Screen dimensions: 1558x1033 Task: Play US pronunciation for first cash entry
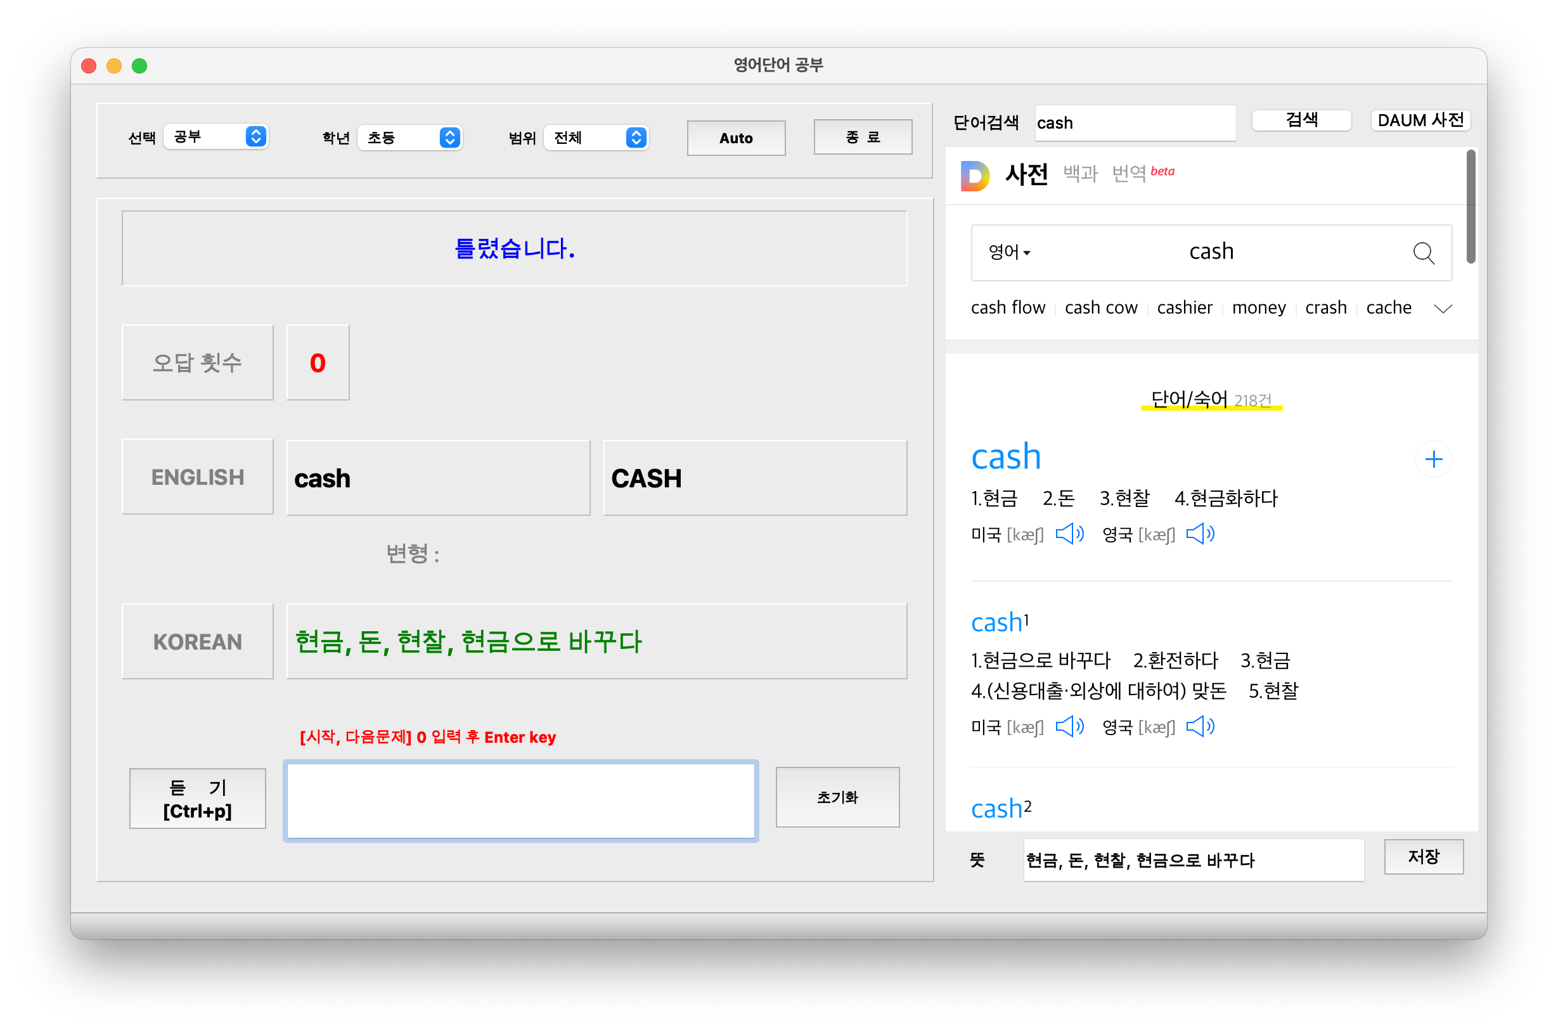(1069, 534)
